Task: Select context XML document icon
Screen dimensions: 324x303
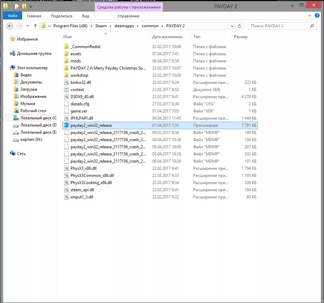Action: click(x=66, y=90)
